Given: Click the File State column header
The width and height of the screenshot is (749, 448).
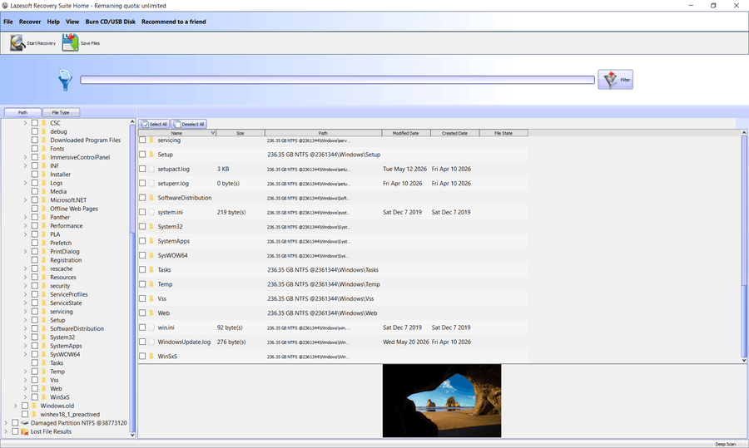Looking at the screenshot, I should coord(503,133).
